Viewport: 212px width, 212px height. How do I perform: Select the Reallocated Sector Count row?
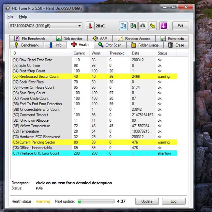tap(94, 76)
